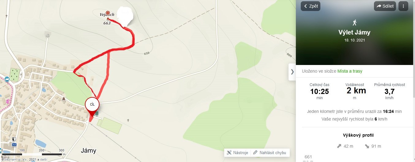Click the post office envelope icon
Image resolution: width=415 pixels, height=162 pixels.
point(14,145)
